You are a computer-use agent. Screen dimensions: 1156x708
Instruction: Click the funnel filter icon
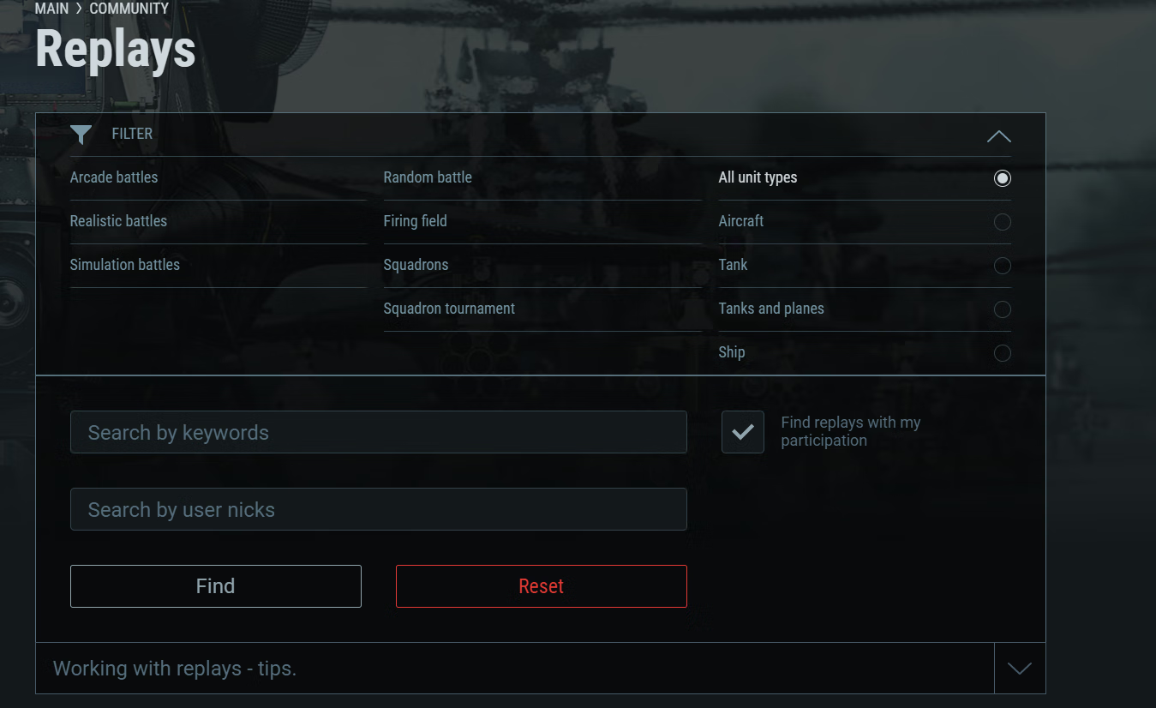81,135
